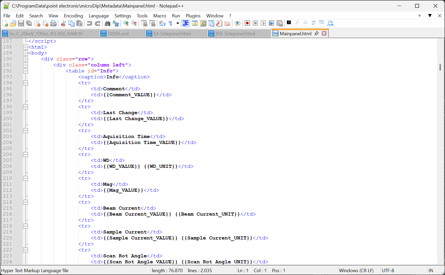The width and height of the screenshot is (445, 275).
Task: Close the Mainpanel.html tab
Action: pyautogui.click(x=324, y=33)
